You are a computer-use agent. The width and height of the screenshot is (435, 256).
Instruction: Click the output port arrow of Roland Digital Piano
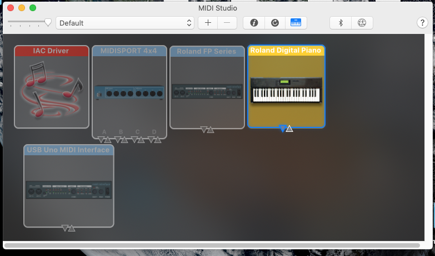click(289, 129)
